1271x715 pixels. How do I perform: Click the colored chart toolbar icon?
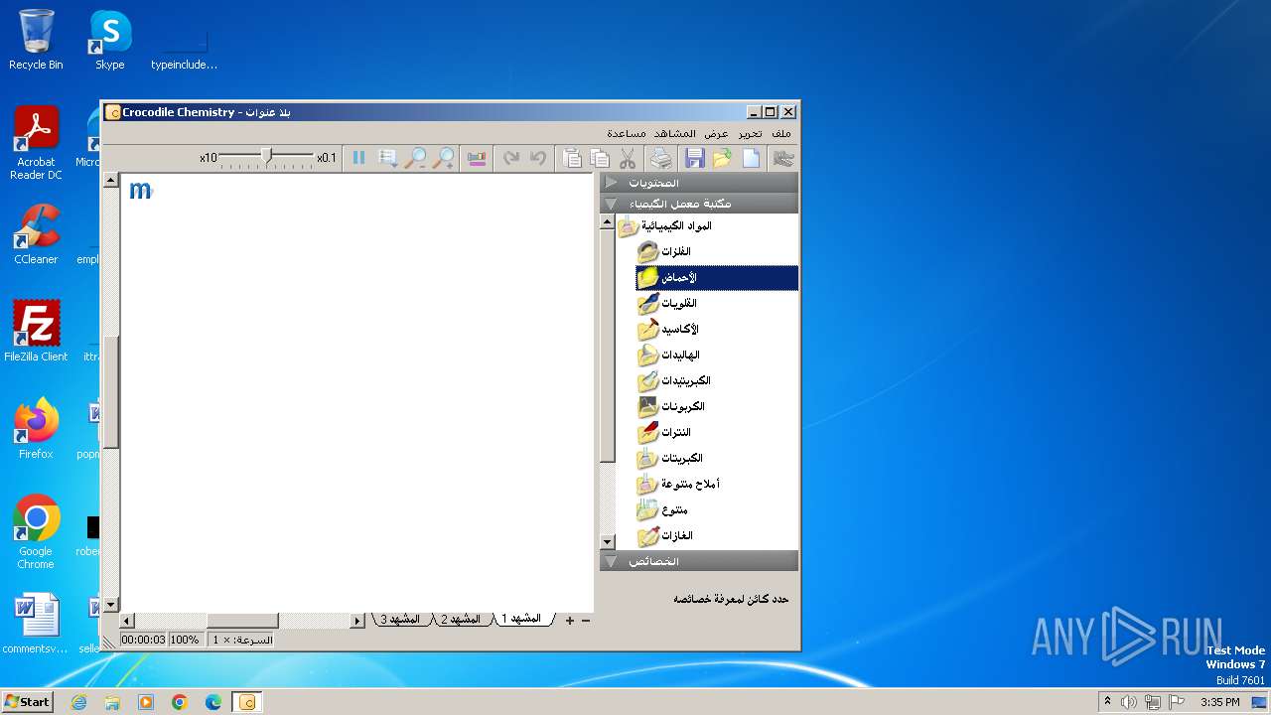pos(477,158)
